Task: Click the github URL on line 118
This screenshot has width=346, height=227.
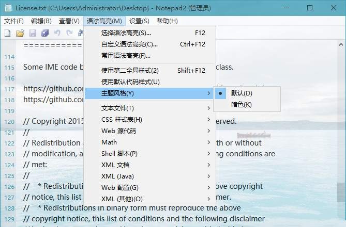Action: point(53,100)
